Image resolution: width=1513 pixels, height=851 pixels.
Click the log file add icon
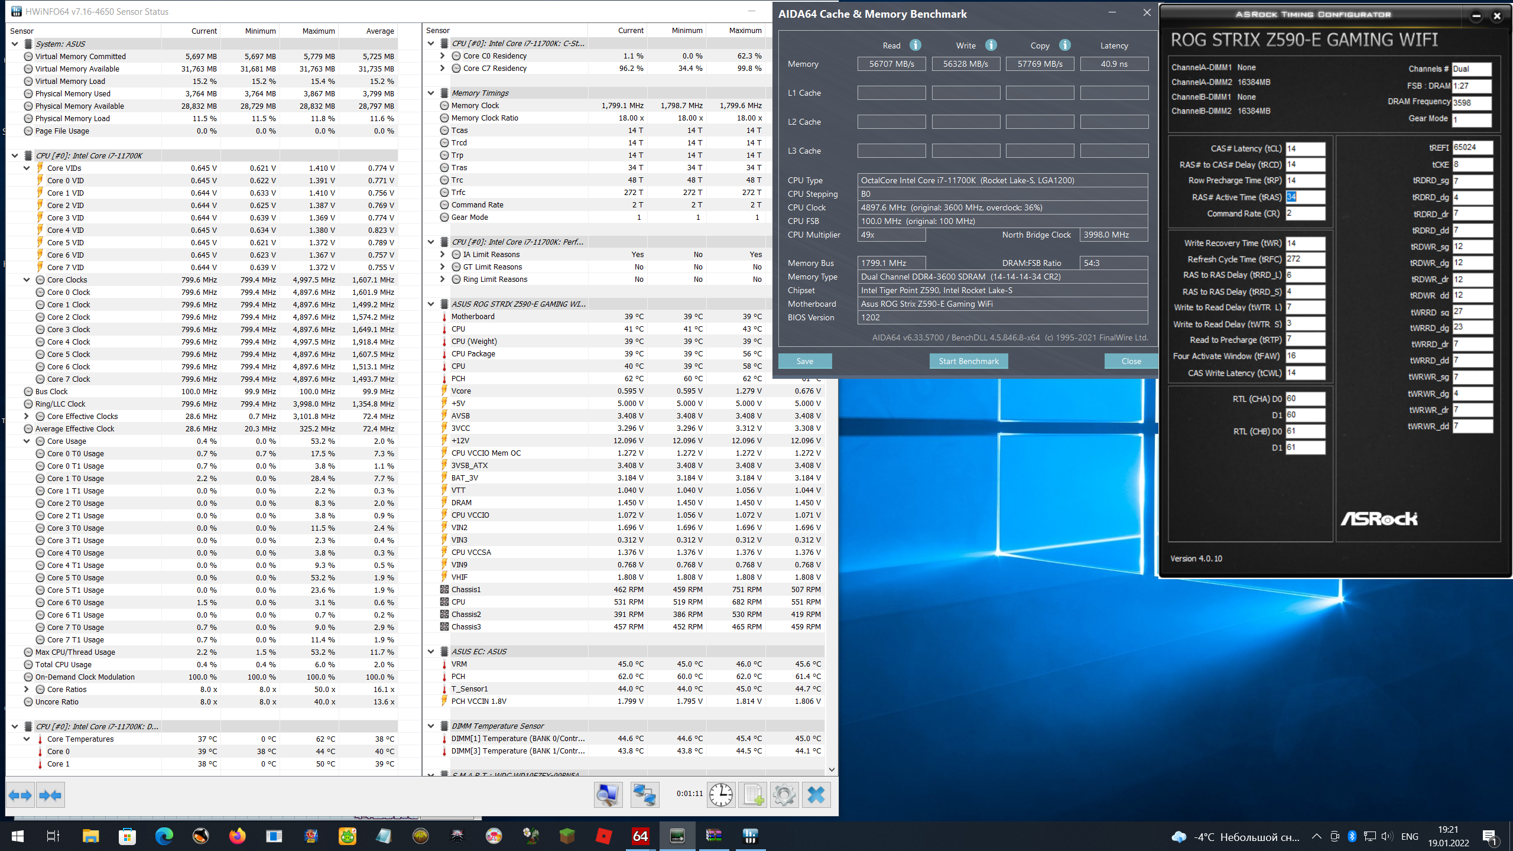click(753, 795)
